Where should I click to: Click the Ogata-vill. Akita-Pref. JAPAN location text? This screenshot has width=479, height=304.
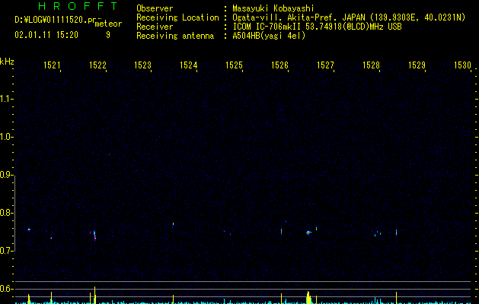pos(299,17)
